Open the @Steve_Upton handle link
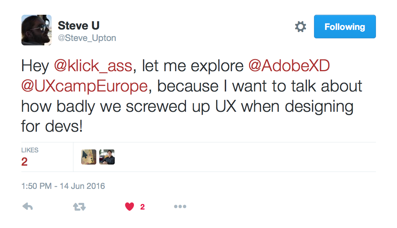Viewport: 397px width, 228px height. 87,38
